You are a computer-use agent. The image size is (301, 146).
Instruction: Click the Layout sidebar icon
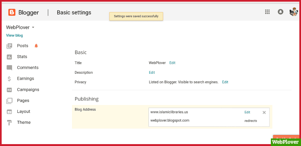point(9,112)
